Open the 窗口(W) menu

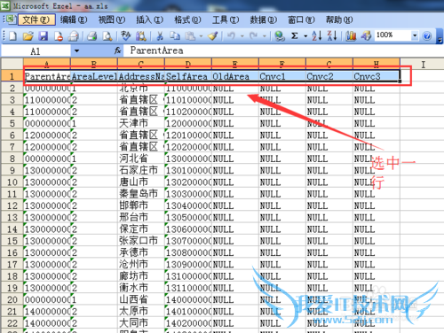[x=301, y=19]
